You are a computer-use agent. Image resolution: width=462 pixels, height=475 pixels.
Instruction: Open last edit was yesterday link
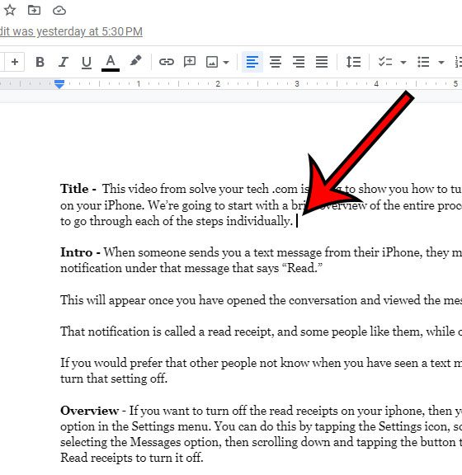[71, 31]
